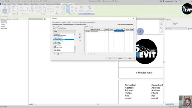The image size is (192, 108).
Task: Click the Paste icon in the Clipboard panel
Action: pos(14,8)
